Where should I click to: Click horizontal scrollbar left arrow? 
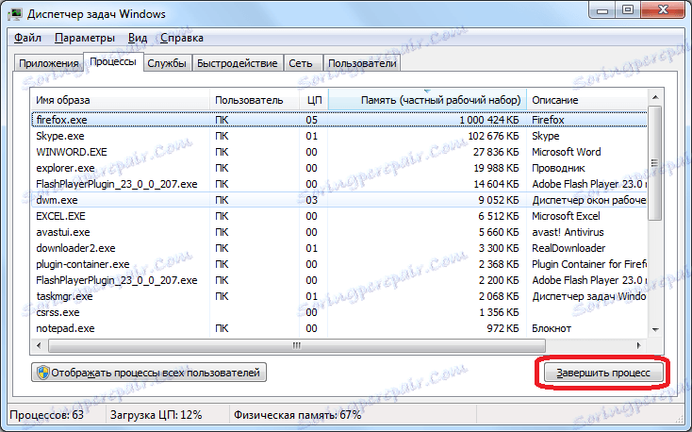pos(39,345)
